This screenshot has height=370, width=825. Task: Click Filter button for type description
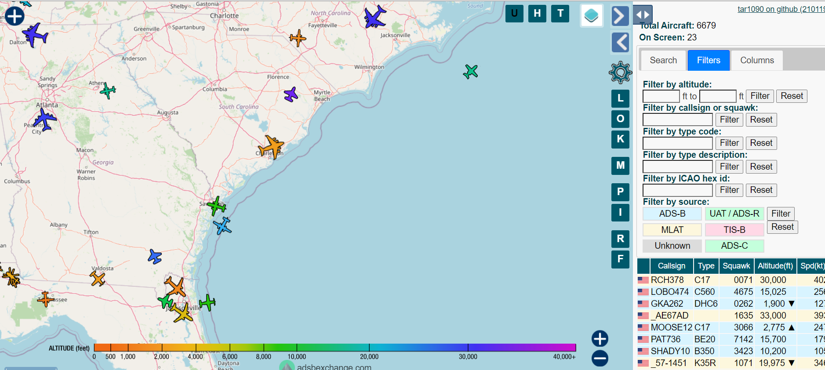pyautogui.click(x=729, y=167)
